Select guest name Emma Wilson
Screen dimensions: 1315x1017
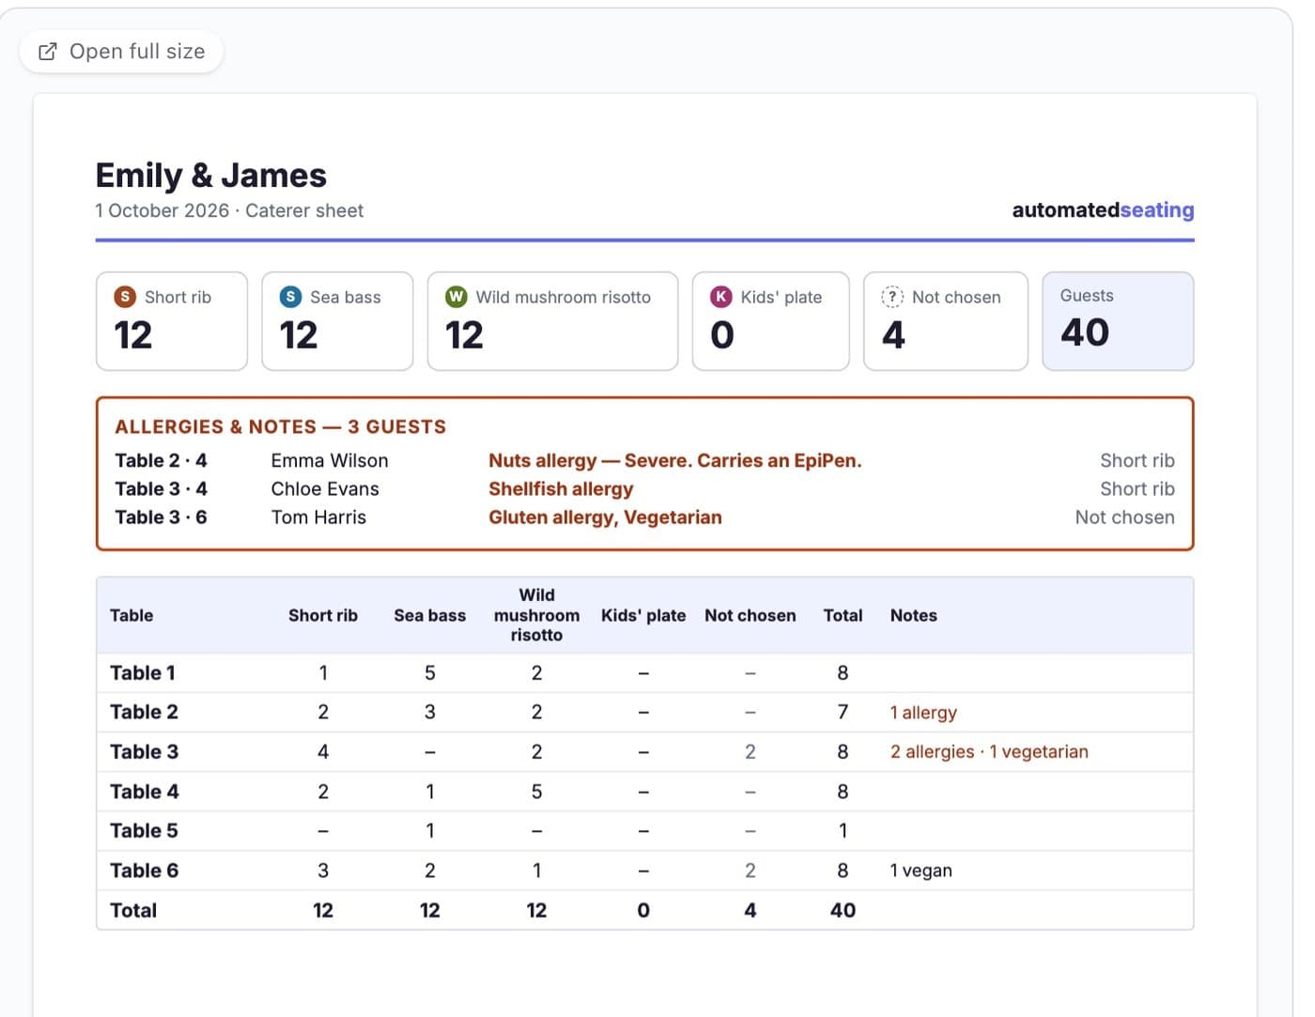pyautogui.click(x=330, y=461)
